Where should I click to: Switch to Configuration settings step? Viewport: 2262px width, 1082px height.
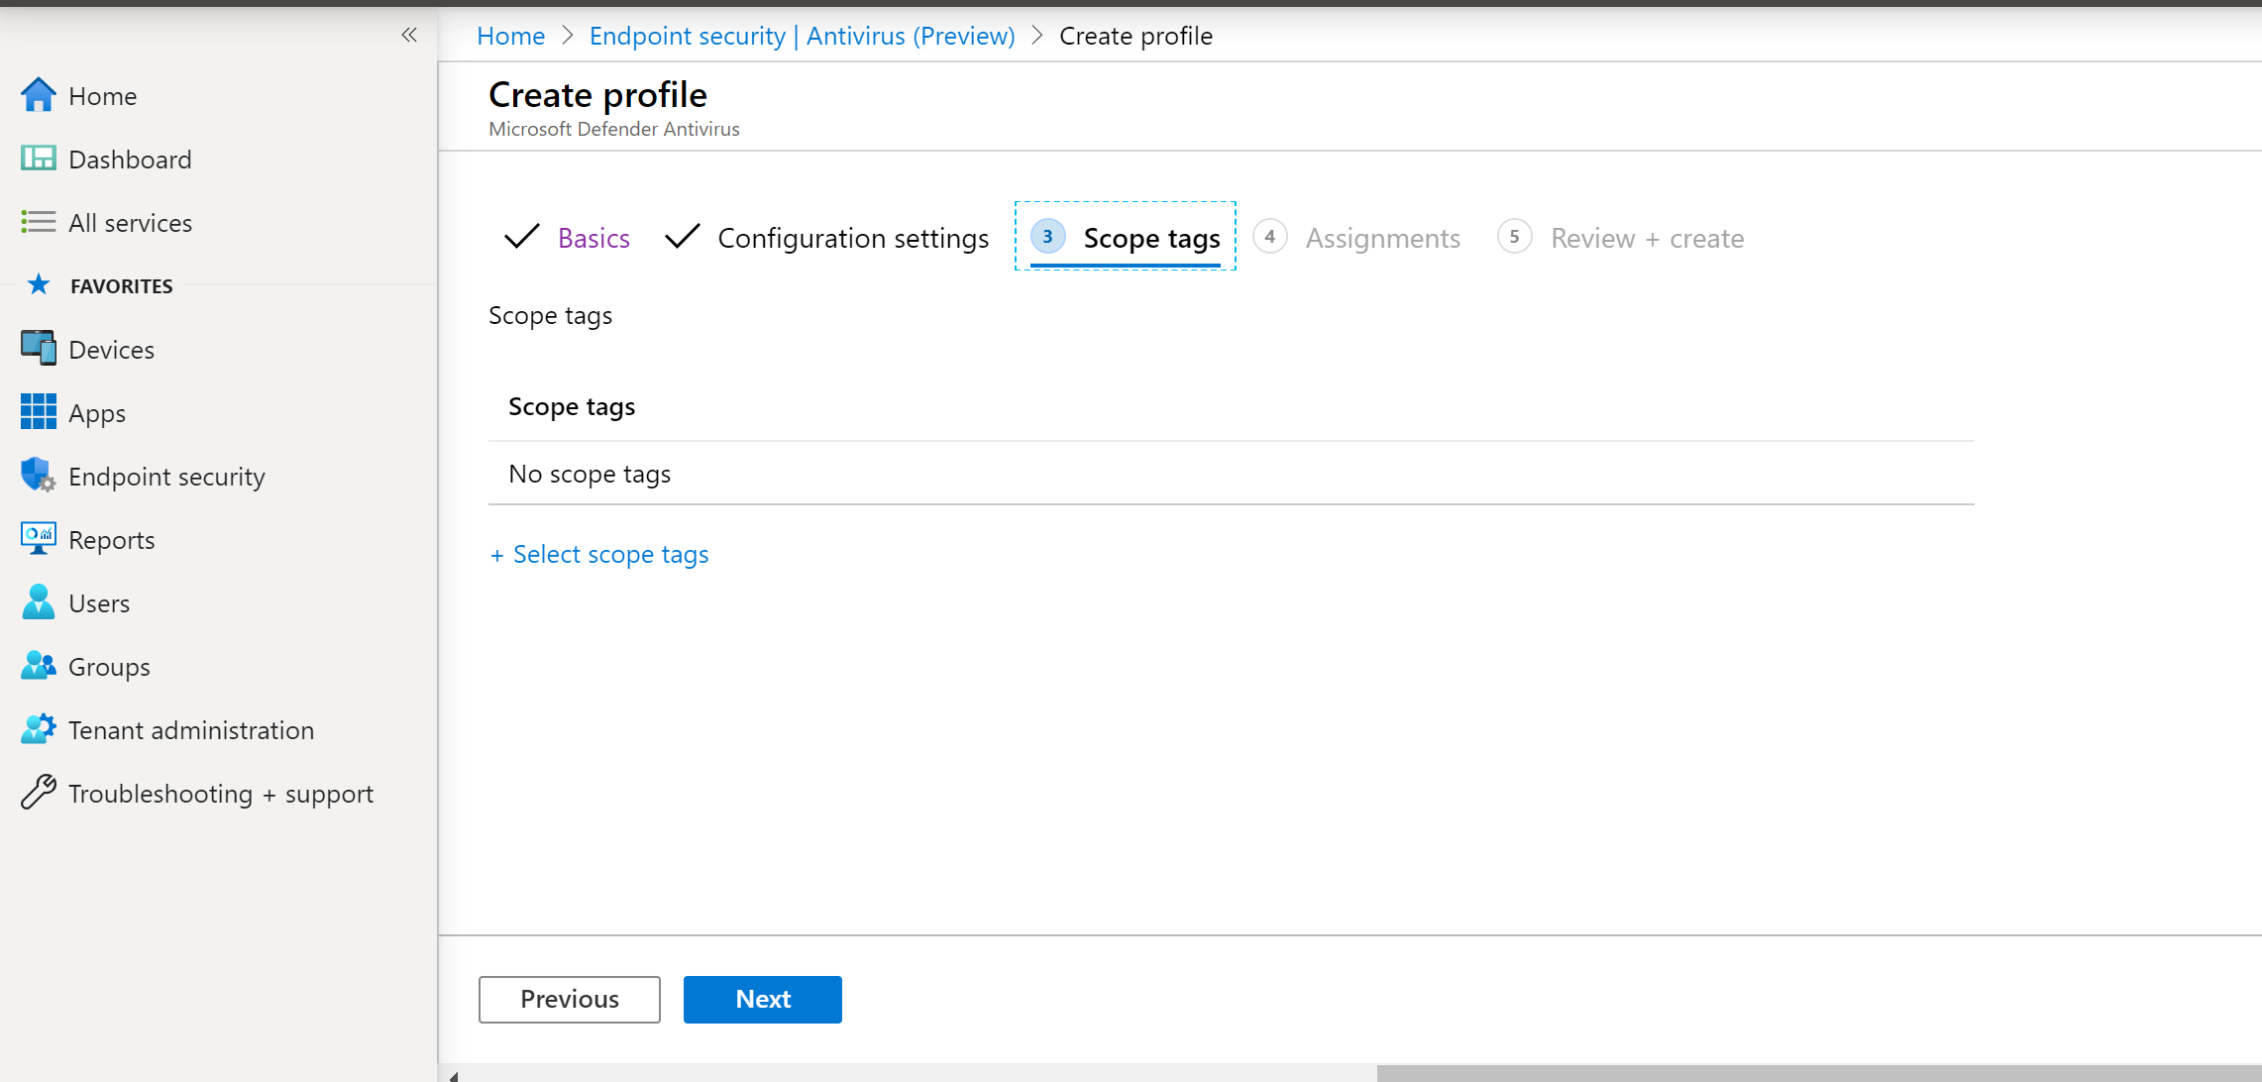852,238
